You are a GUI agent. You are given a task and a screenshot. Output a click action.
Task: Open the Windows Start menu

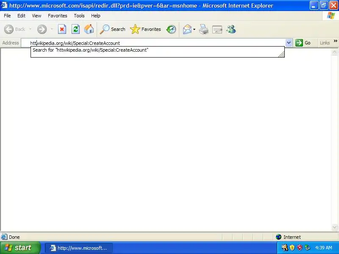pos(20,248)
